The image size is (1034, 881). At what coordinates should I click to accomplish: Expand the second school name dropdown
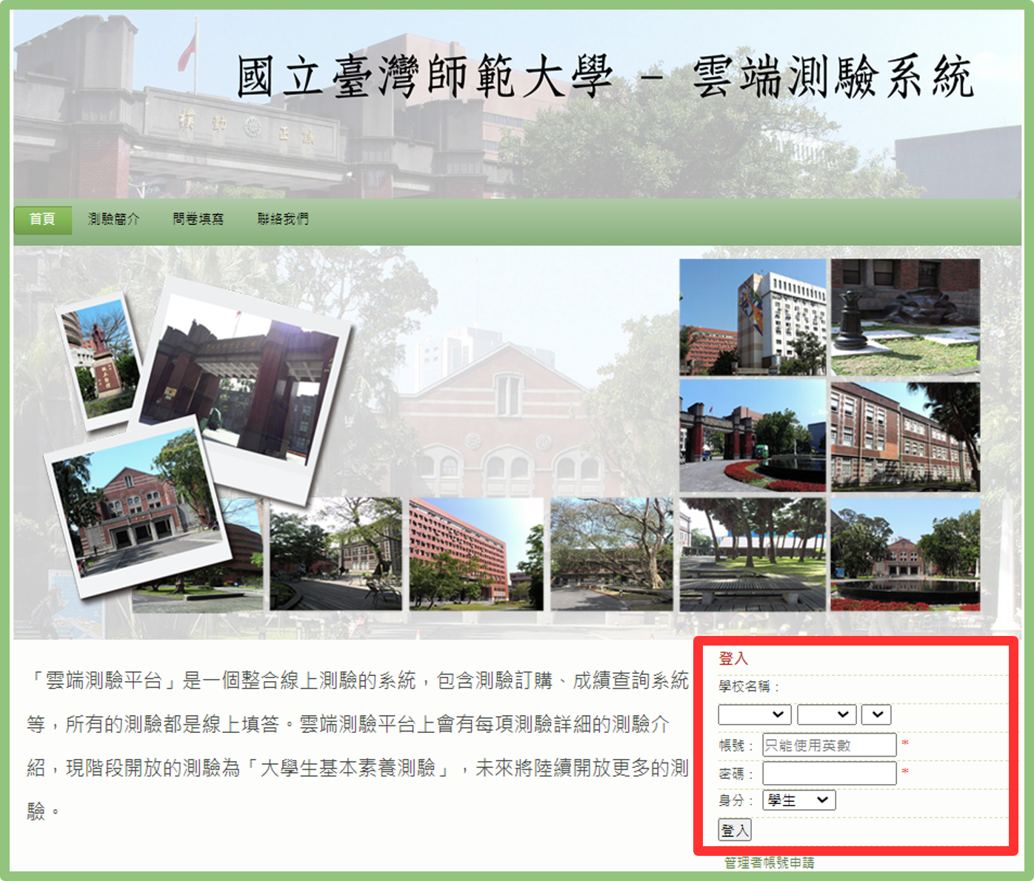(x=827, y=714)
